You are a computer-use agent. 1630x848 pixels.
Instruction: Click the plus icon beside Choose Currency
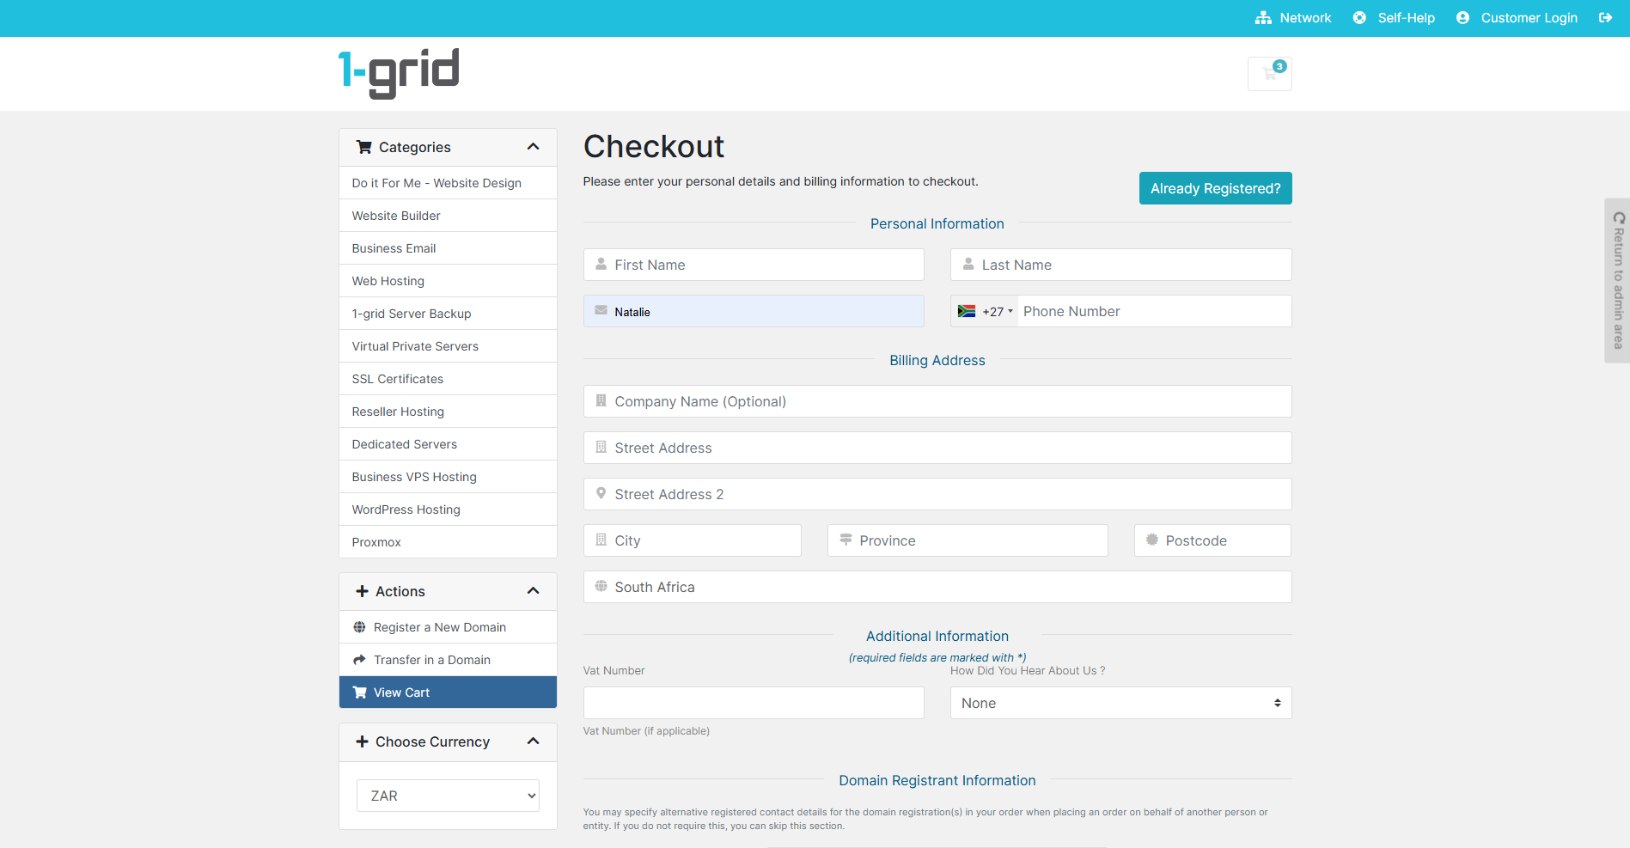coord(362,741)
